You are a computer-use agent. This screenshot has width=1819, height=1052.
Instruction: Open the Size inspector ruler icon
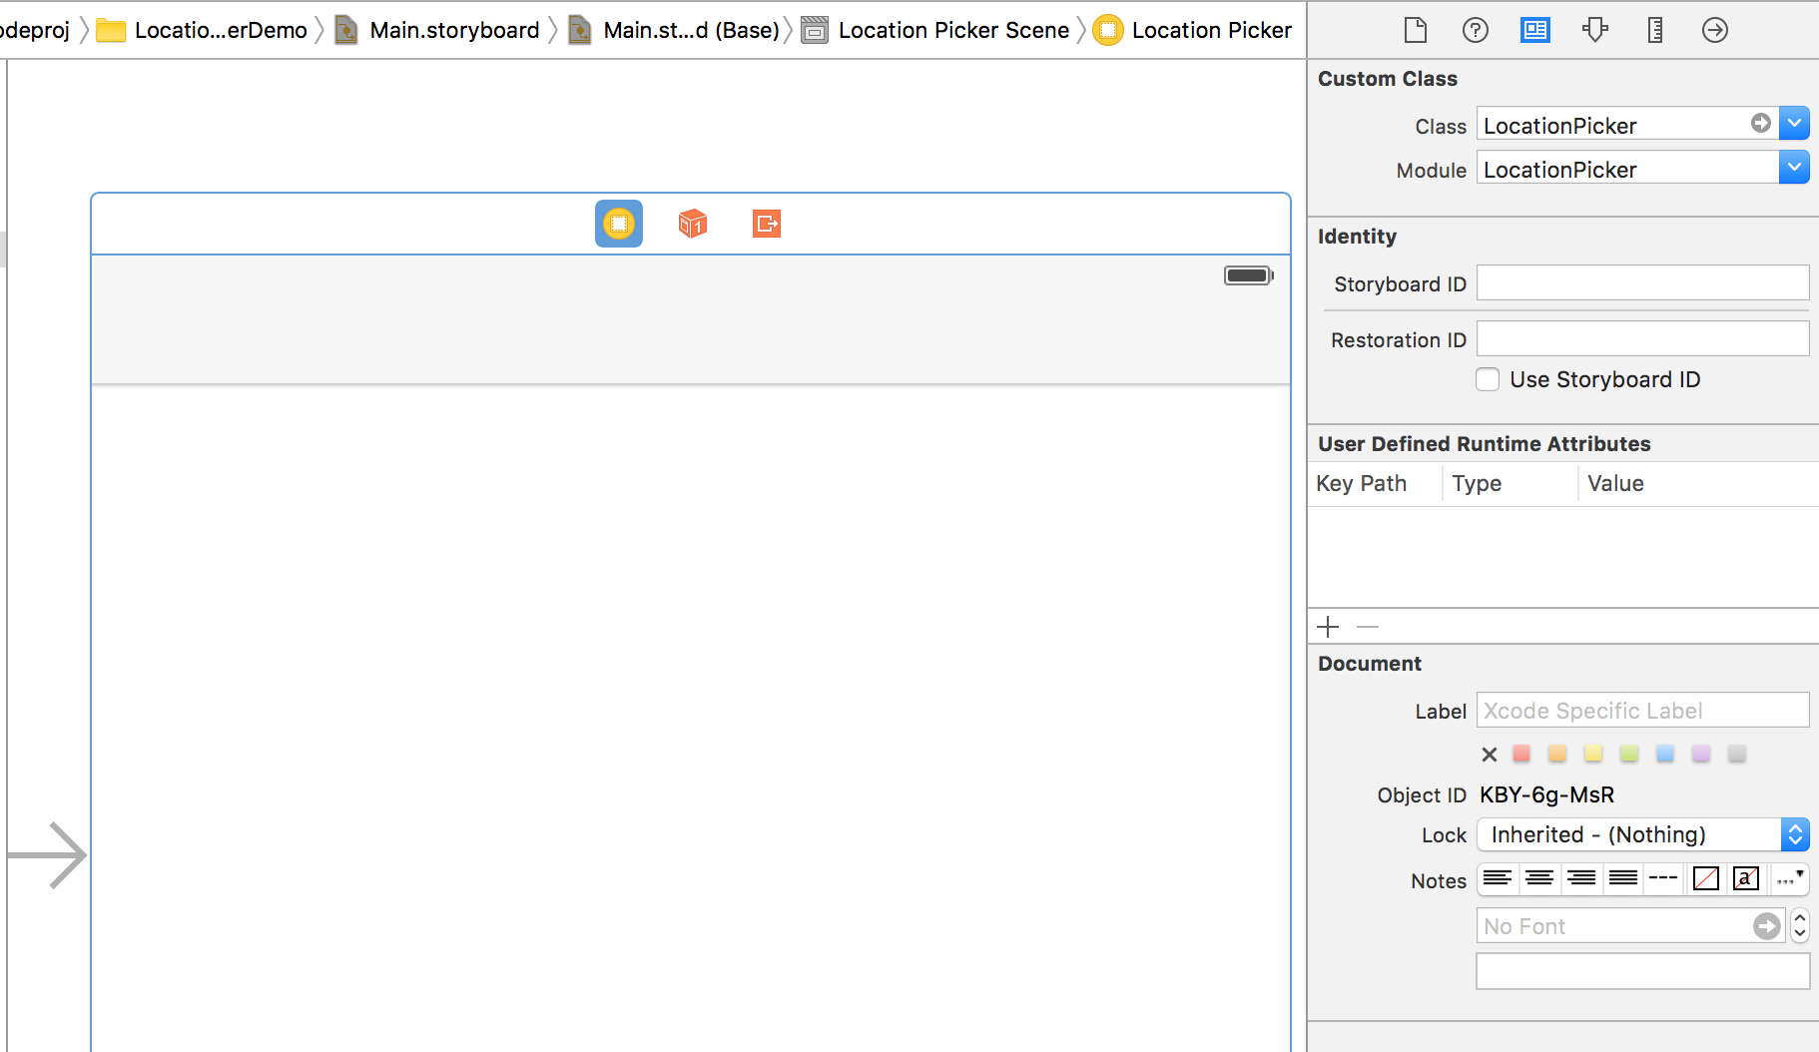(1654, 30)
